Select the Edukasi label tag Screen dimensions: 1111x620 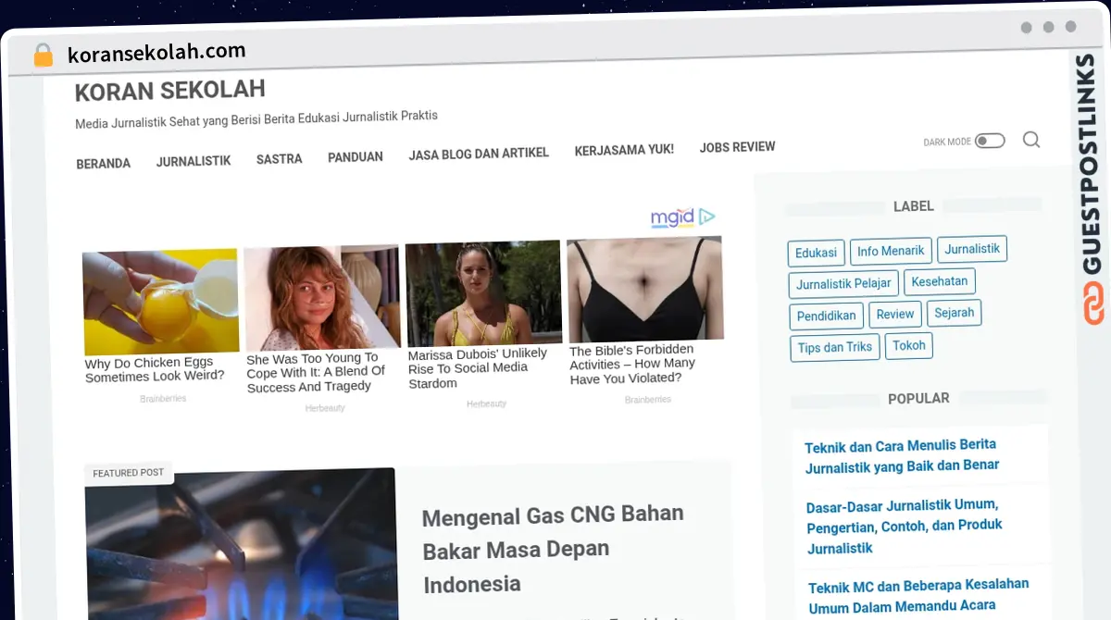816,253
